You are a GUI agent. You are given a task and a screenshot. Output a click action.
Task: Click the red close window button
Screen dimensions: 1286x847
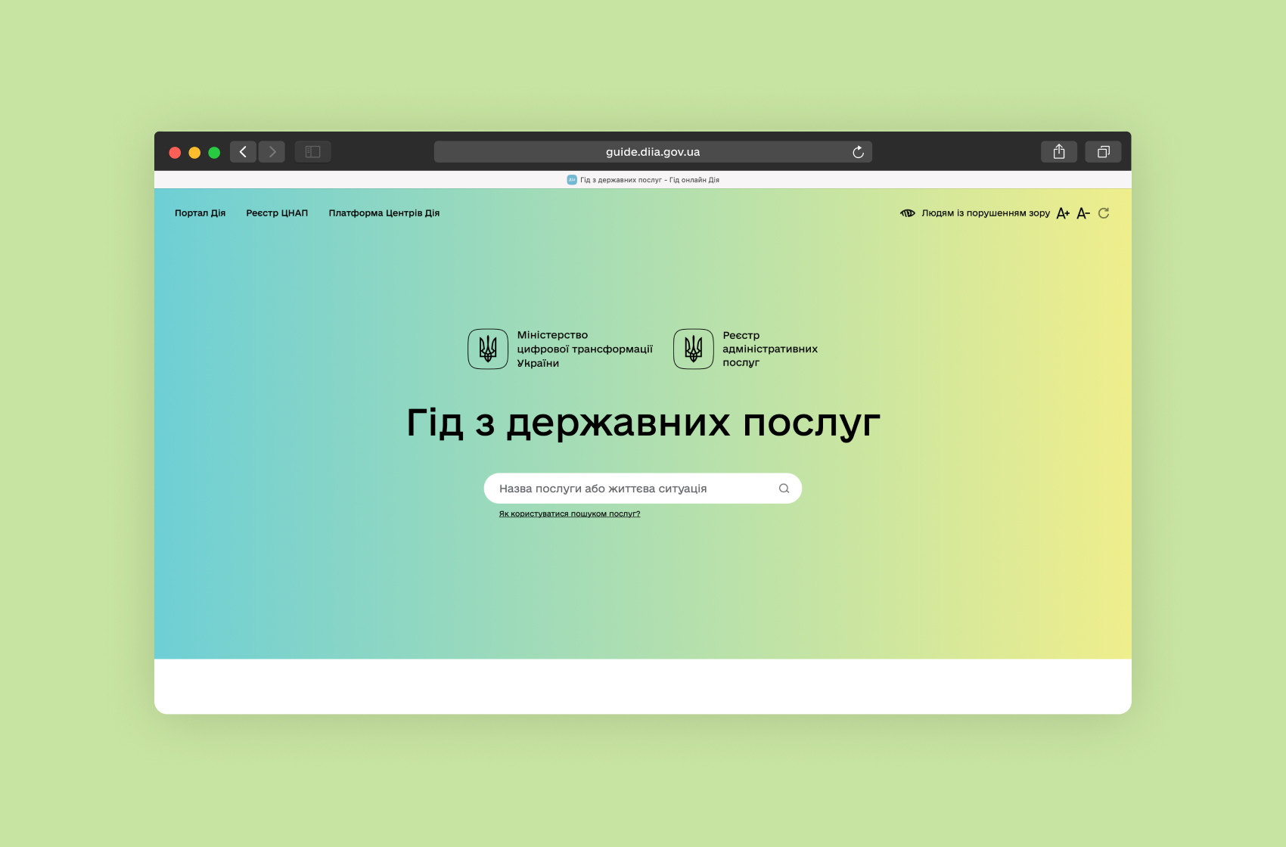tap(175, 153)
